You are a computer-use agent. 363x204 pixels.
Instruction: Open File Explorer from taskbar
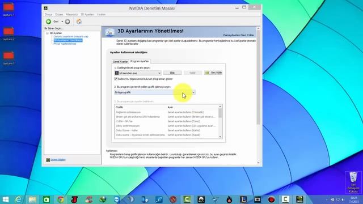[x=32, y=199]
